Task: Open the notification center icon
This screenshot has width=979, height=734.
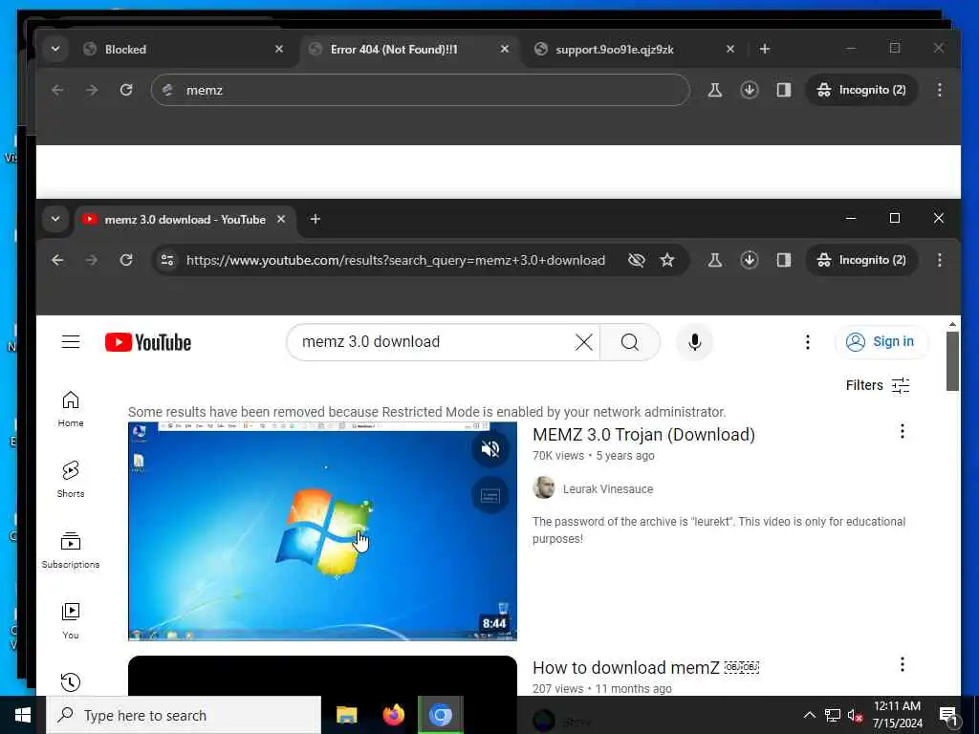Action: point(948,715)
